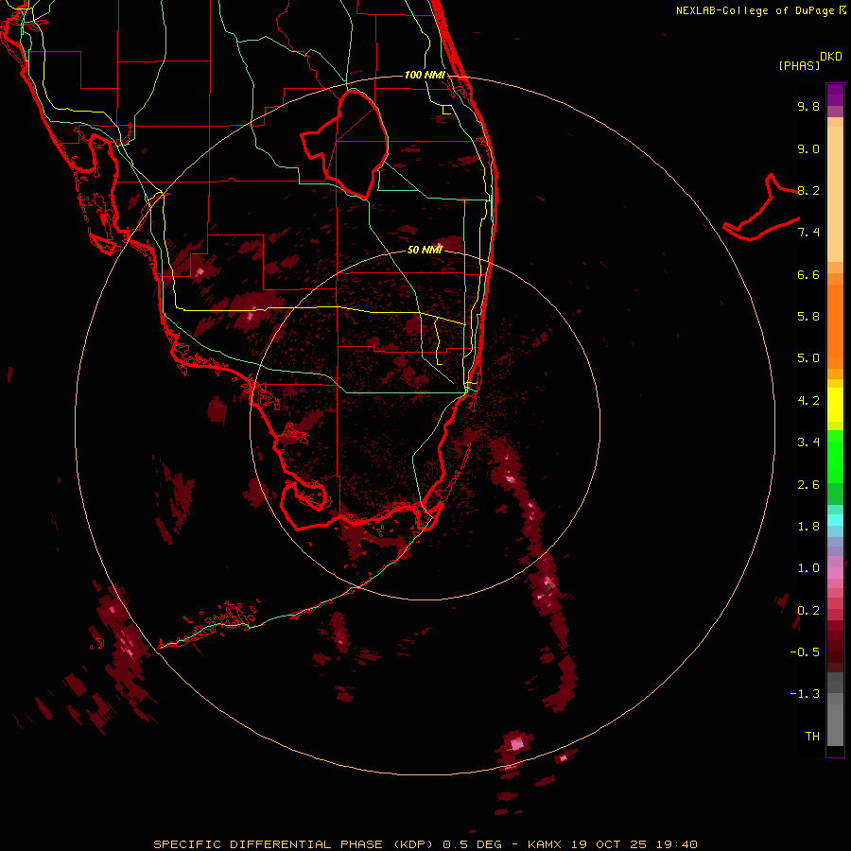Click the bright pink KDP cell near the 100 NMI ring's southern edge
Viewport: 851px width, 851px height.
tap(515, 743)
